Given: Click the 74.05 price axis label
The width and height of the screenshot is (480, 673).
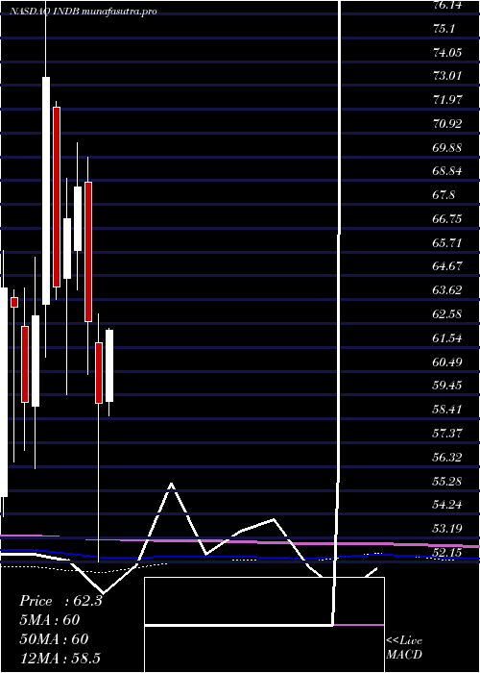Looking at the screenshot, I should click(x=447, y=52).
